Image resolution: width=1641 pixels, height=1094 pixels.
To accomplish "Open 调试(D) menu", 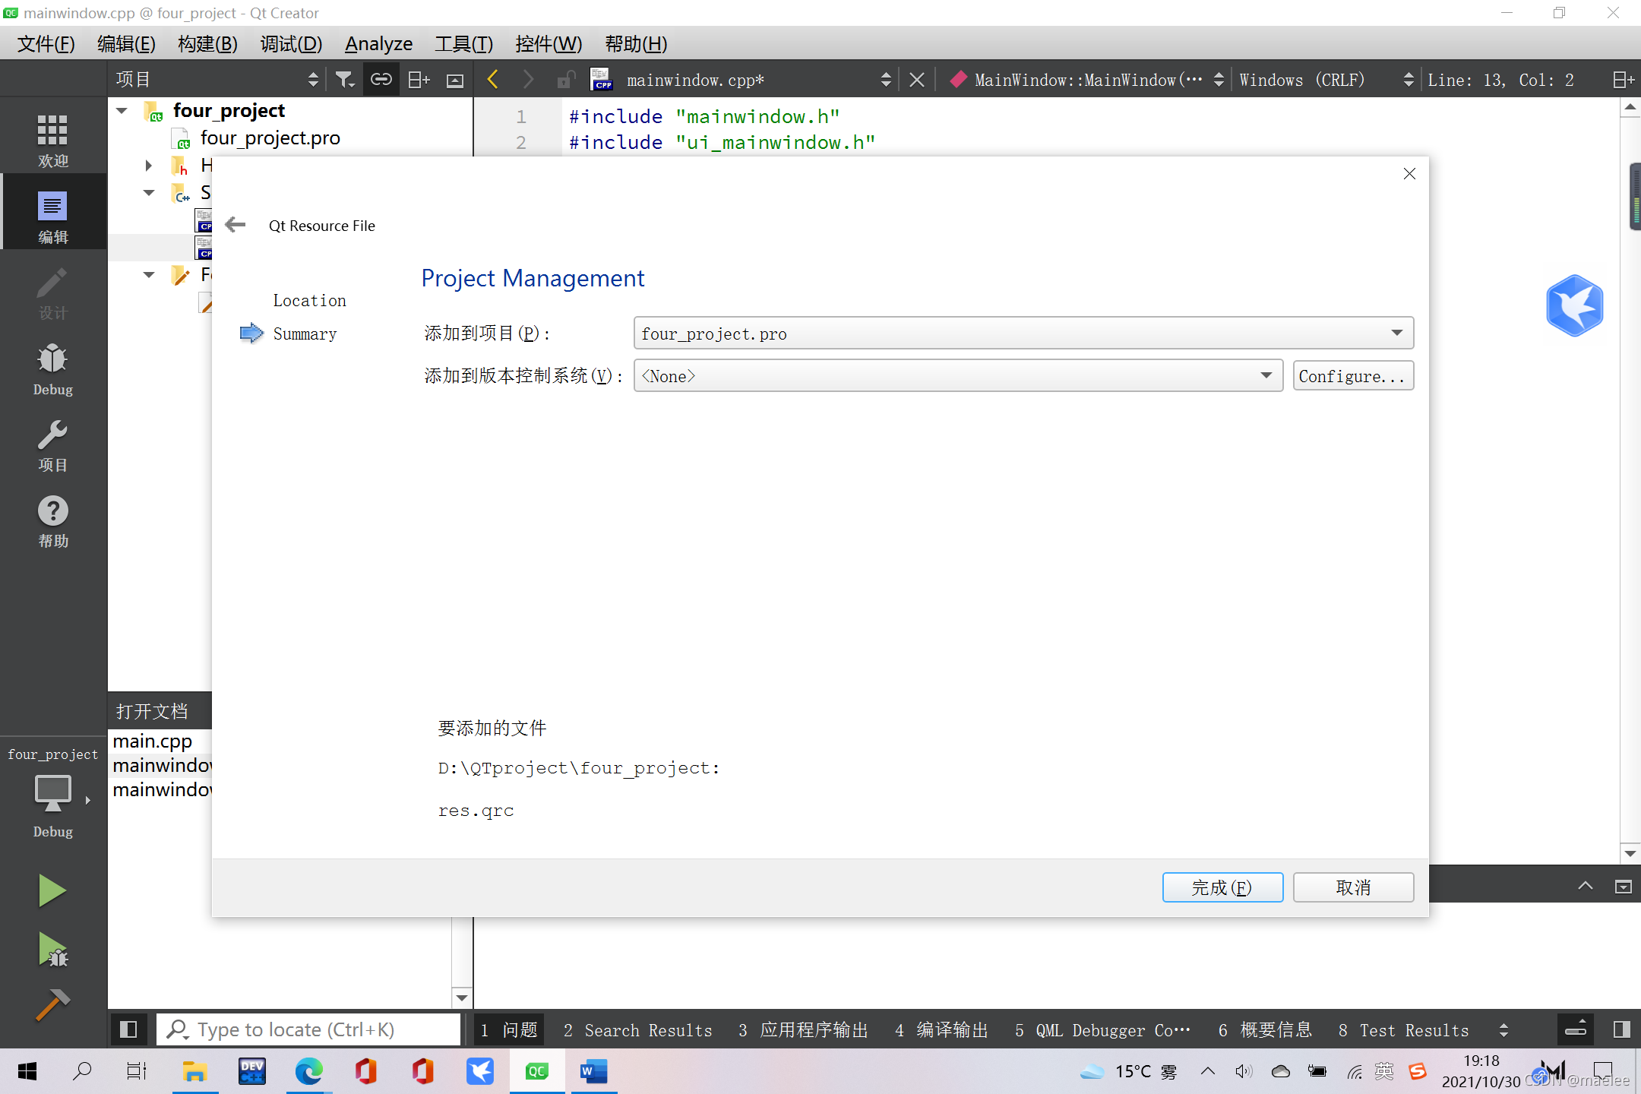I will pos(291,43).
